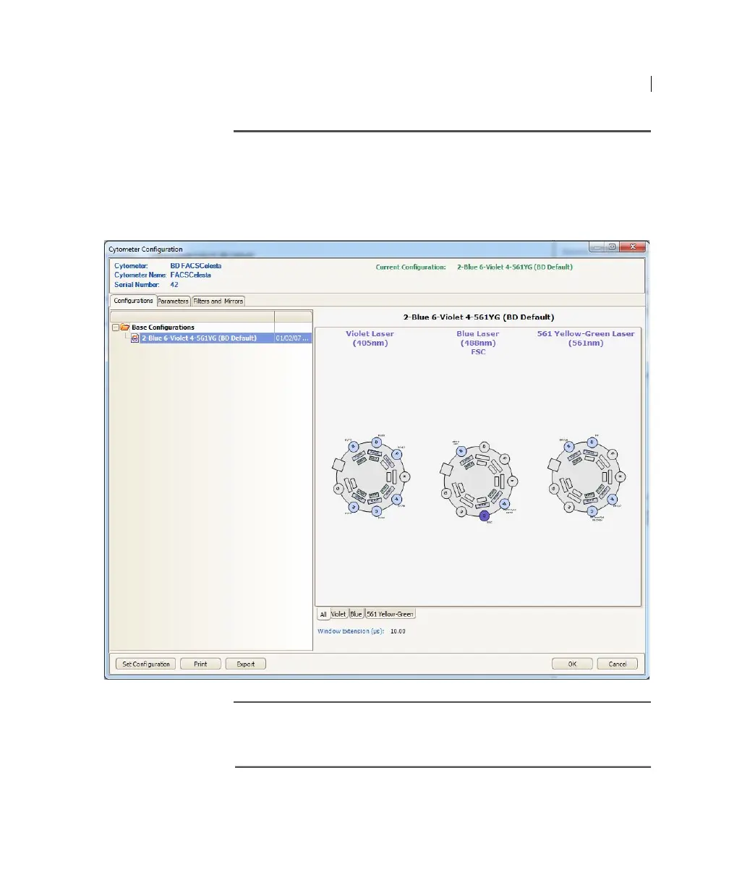The image size is (729, 885).
Task: Select detector G on the Violet Laser octagon
Action: tap(338, 488)
